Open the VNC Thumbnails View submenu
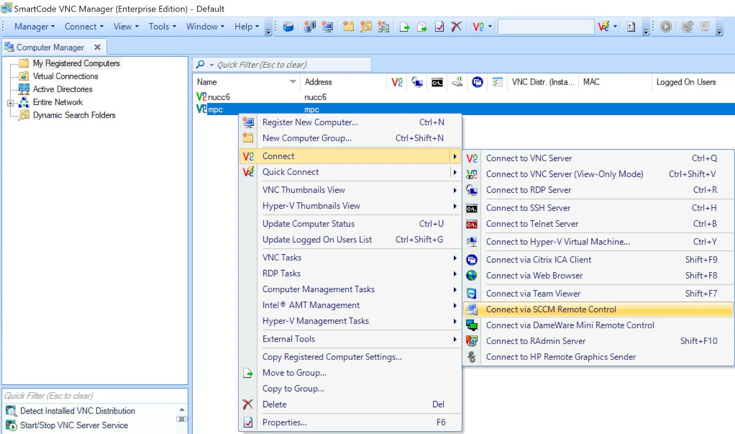 click(350, 190)
